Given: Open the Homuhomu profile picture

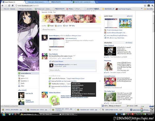Looking at the screenshot, I should pyautogui.click(x=28, y=41).
